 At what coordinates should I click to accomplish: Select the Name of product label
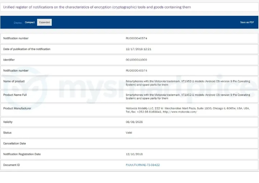[x=14, y=81]
